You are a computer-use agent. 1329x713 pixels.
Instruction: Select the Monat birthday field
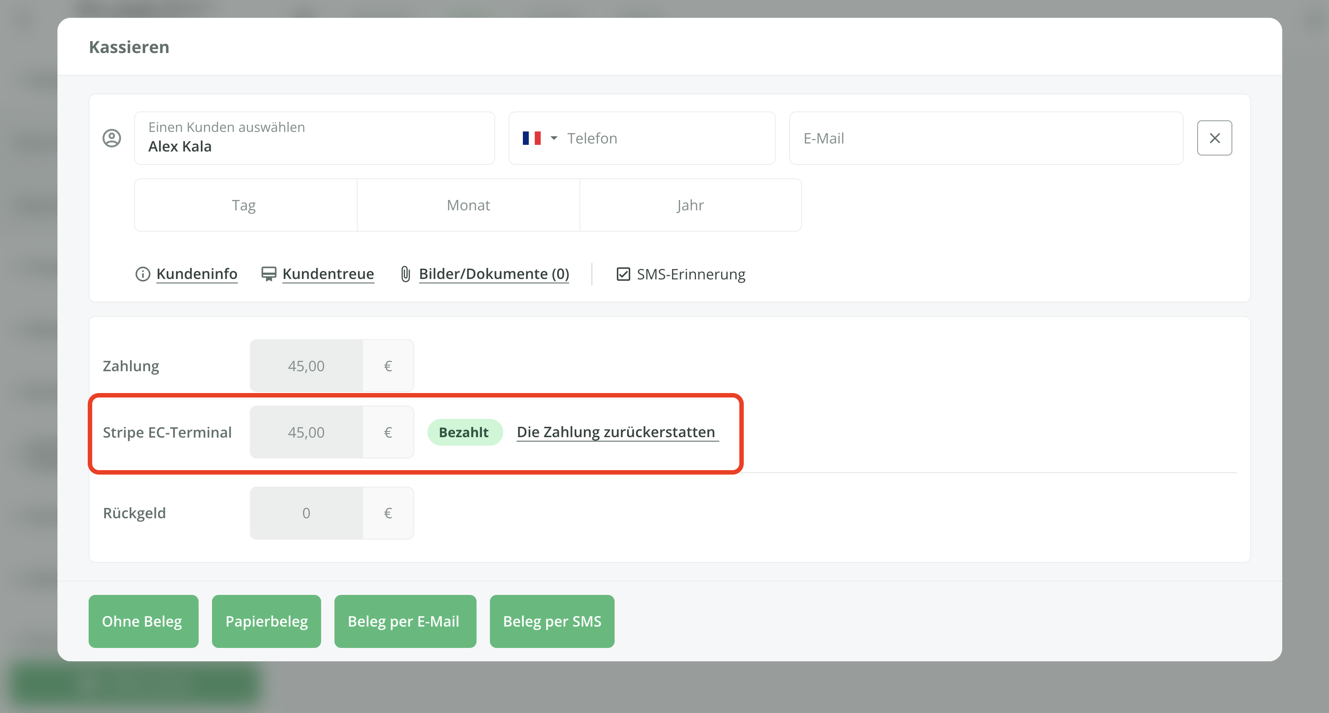[x=468, y=205]
